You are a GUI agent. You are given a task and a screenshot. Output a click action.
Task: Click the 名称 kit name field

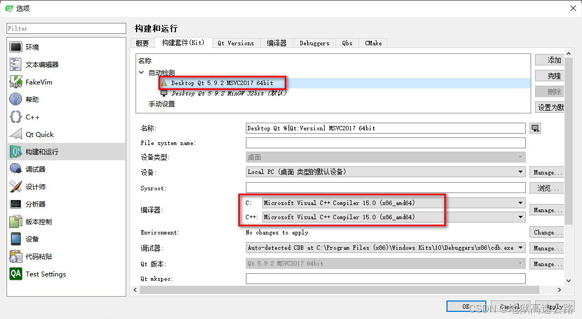386,128
